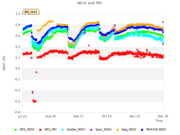Screen dimensions: 180x135
Task: Click the BA_met site label box
Action: pyautogui.click(x=31, y=12)
